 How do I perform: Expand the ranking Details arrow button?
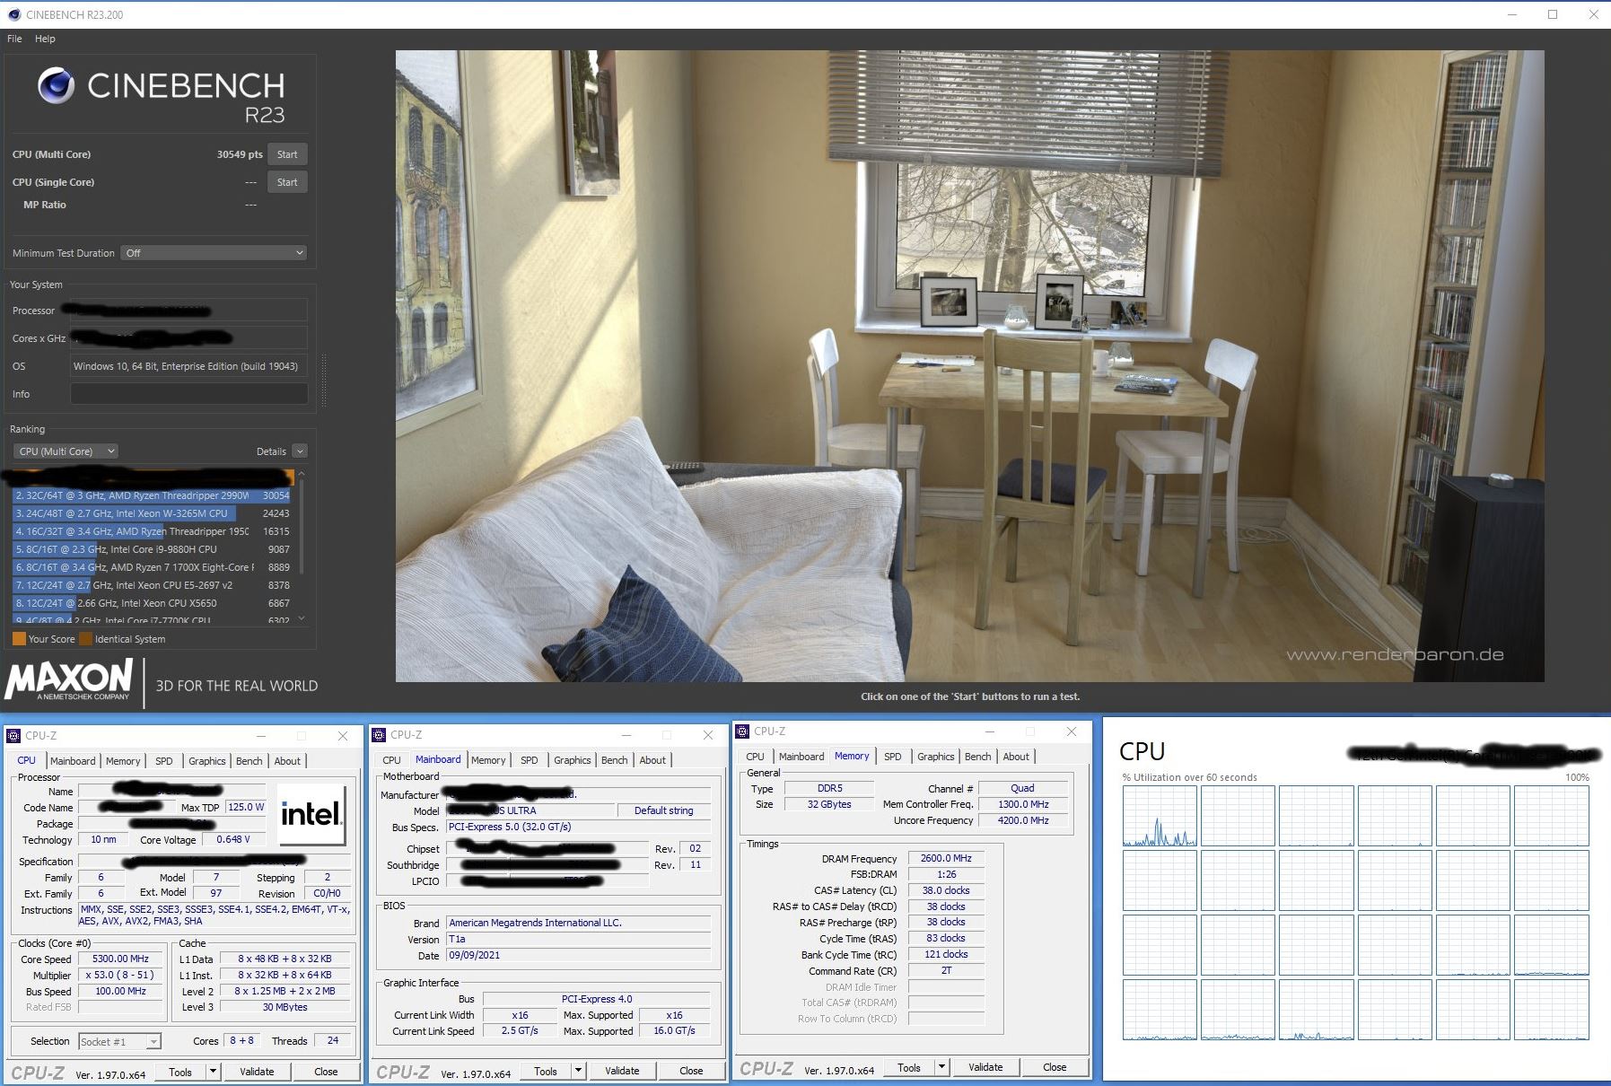pos(300,451)
